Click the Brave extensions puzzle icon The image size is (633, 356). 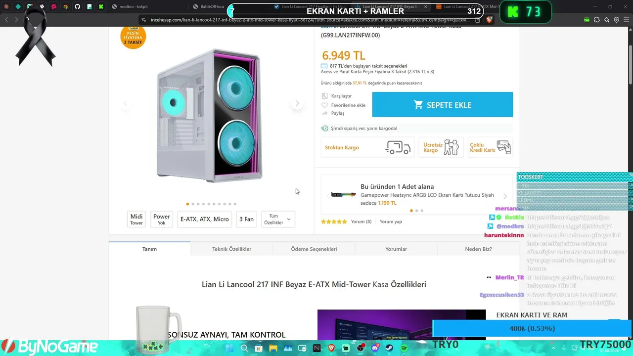(597, 20)
